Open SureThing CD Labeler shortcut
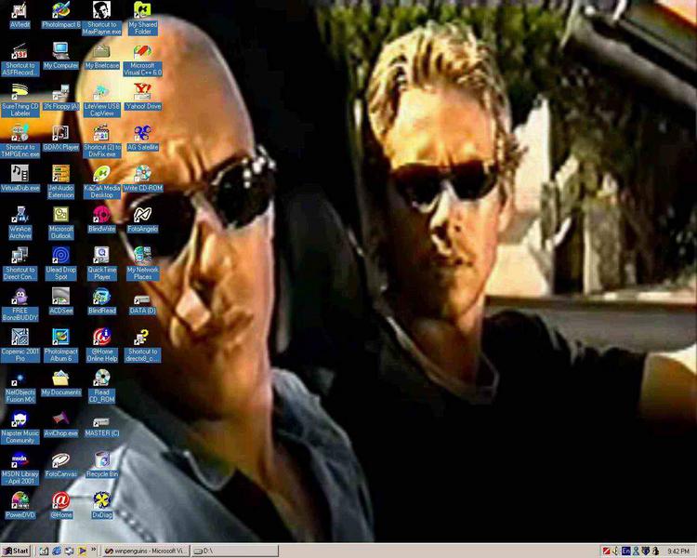 click(x=20, y=100)
